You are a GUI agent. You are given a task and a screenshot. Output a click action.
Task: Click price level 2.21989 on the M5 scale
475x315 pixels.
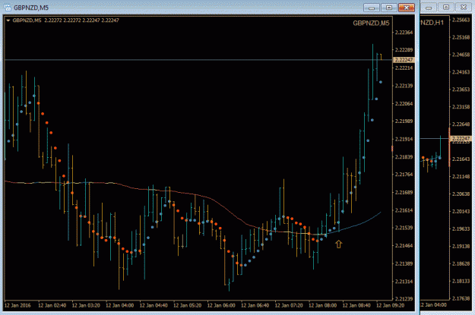click(x=404, y=121)
